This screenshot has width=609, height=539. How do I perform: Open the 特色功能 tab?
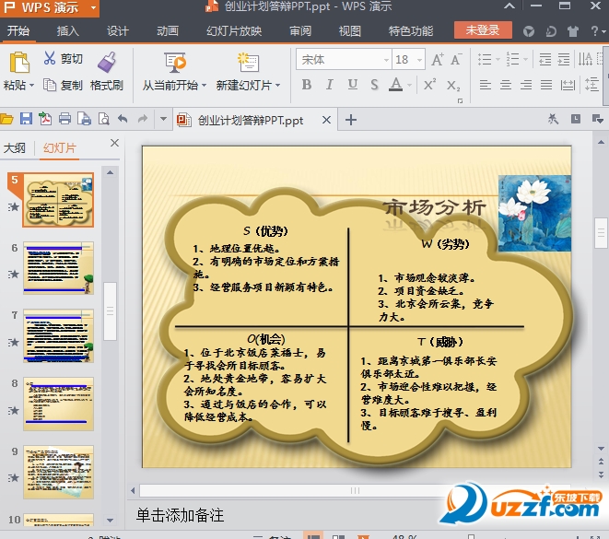click(x=411, y=31)
